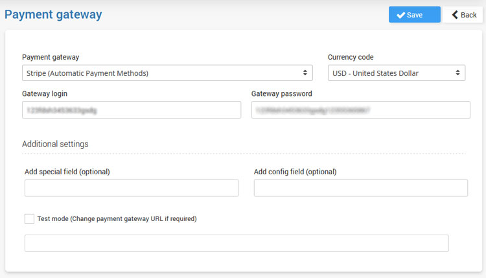This screenshot has width=486, height=278.
Task: Click the Add special field input box
Action: (x=132, y=188)
